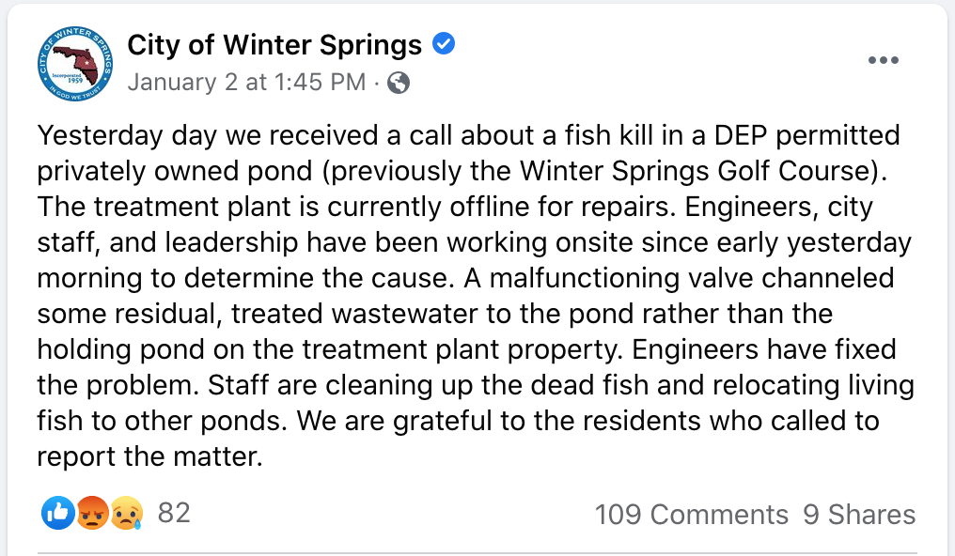
Task: Click the blue thumbs-up Like reaction icon
Action: click(x=58, y=513)
